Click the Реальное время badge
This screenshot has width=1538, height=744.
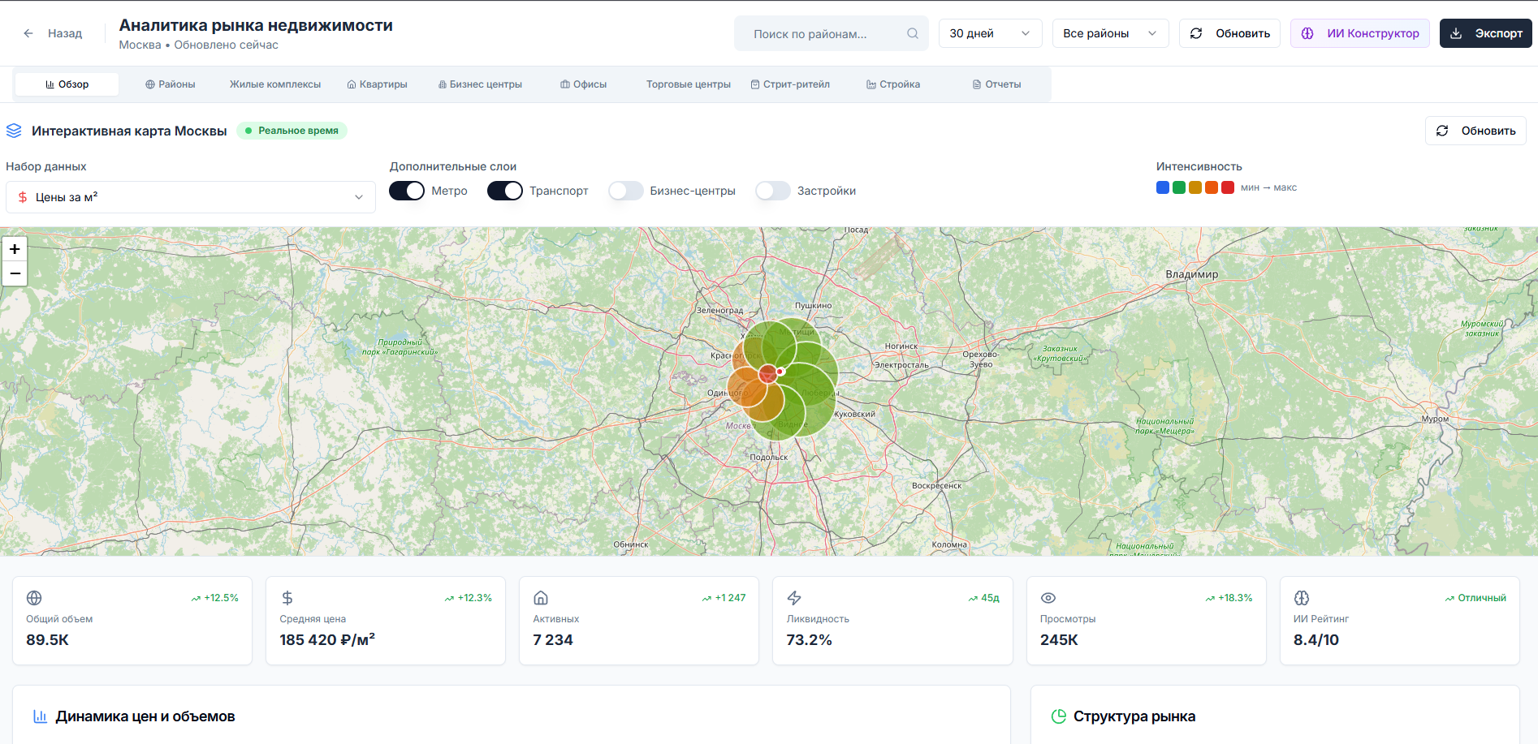click(292, 131)
